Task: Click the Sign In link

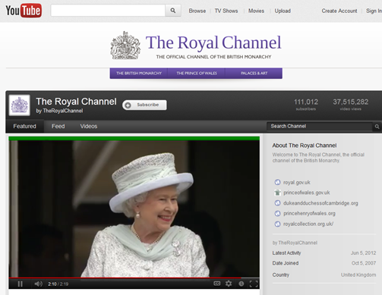Action: tap(374, 11)
